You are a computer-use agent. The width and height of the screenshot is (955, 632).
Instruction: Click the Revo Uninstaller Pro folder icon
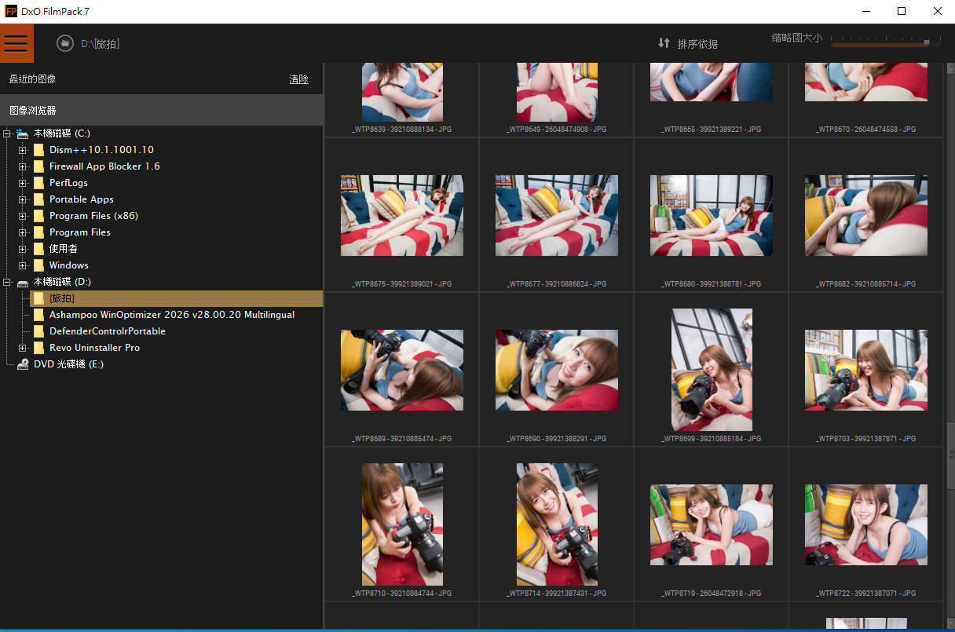(38, 348)
